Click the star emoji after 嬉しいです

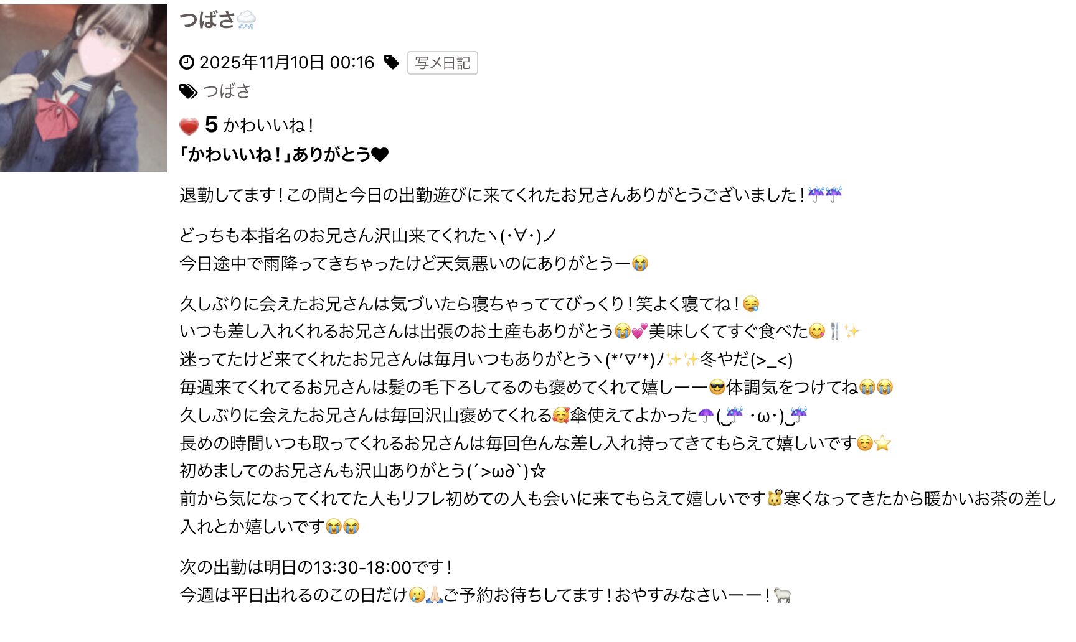click(x=882, y=444)
